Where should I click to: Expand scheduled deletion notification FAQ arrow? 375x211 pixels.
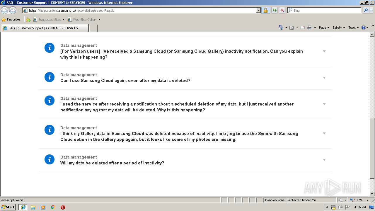(324, 104)
